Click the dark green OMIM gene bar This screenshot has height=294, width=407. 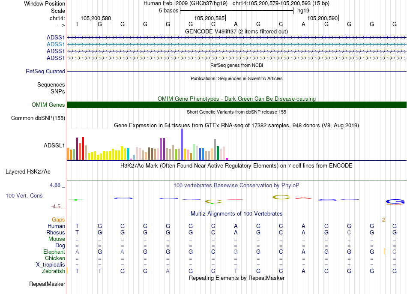(236, 105)
